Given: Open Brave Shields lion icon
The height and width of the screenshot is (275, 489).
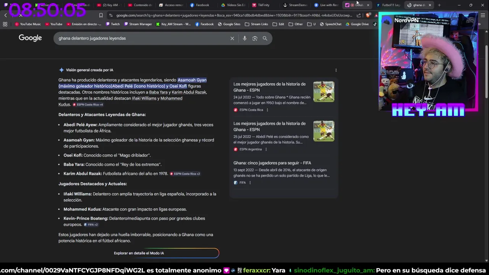Looking at the screenshot, I should (368, 15).
